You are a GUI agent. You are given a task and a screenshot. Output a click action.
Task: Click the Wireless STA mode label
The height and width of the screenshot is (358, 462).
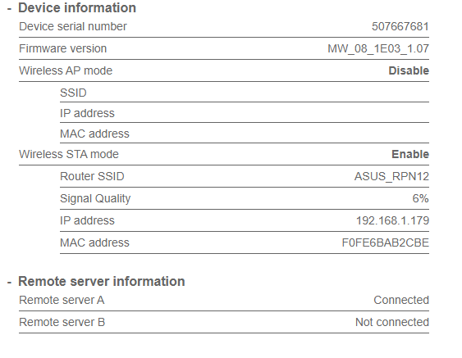click(69, 154)
